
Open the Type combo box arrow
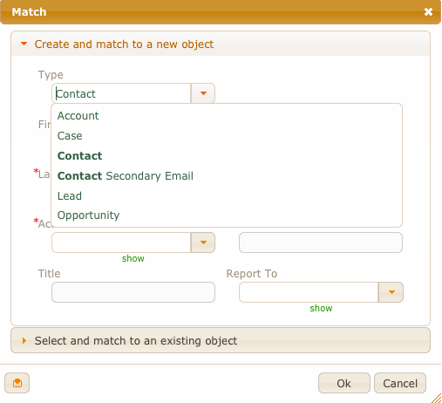[203, 93]
